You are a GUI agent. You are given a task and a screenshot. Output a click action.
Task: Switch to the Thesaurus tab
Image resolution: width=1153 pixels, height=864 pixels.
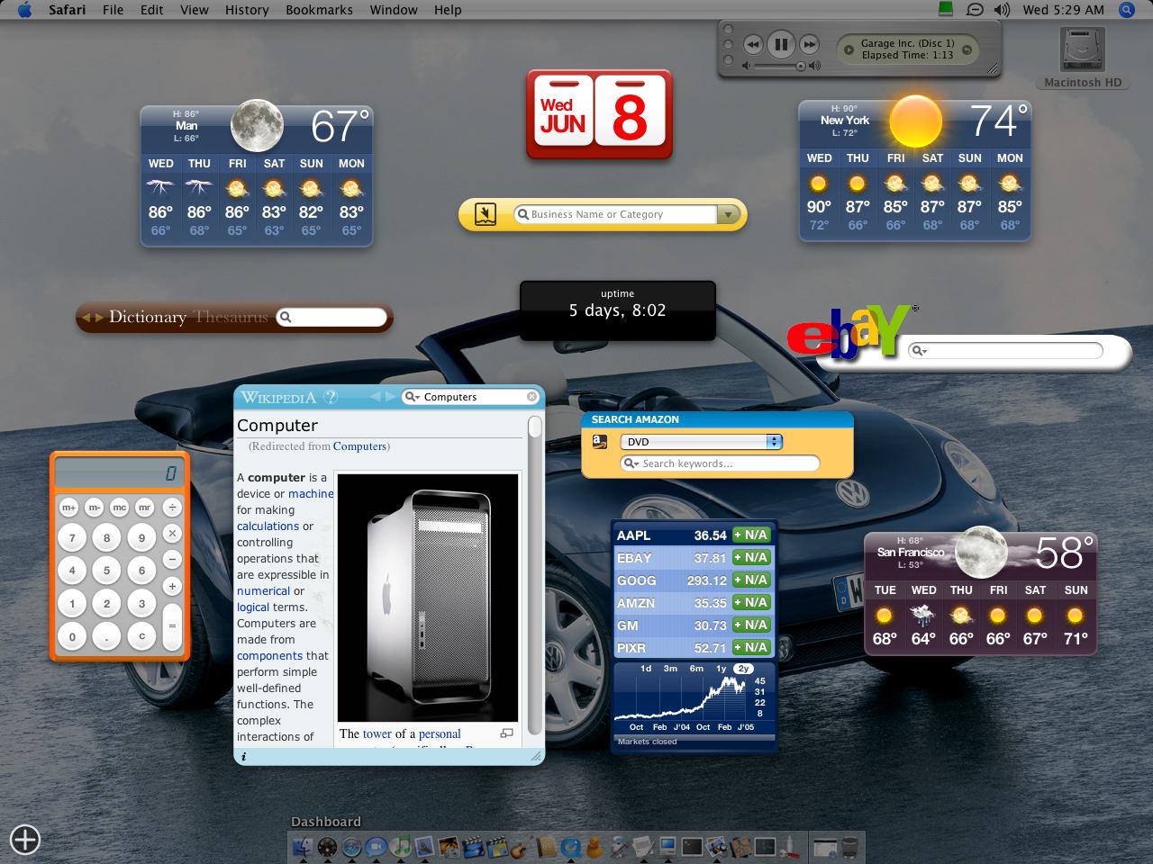coord(231,317)
